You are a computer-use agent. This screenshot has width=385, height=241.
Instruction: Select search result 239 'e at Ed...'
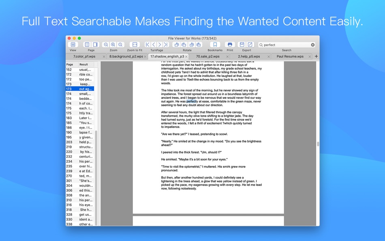[x=80, y=171]
